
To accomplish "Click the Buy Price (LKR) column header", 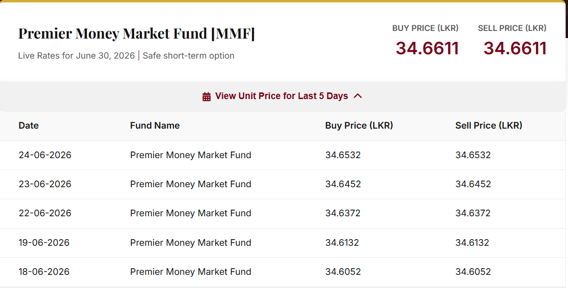I will 359,125.
